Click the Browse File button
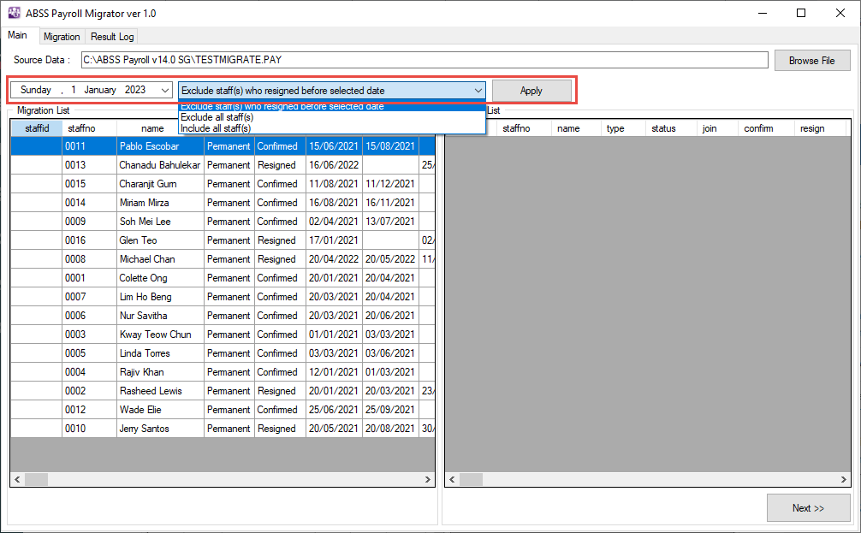 812,61
